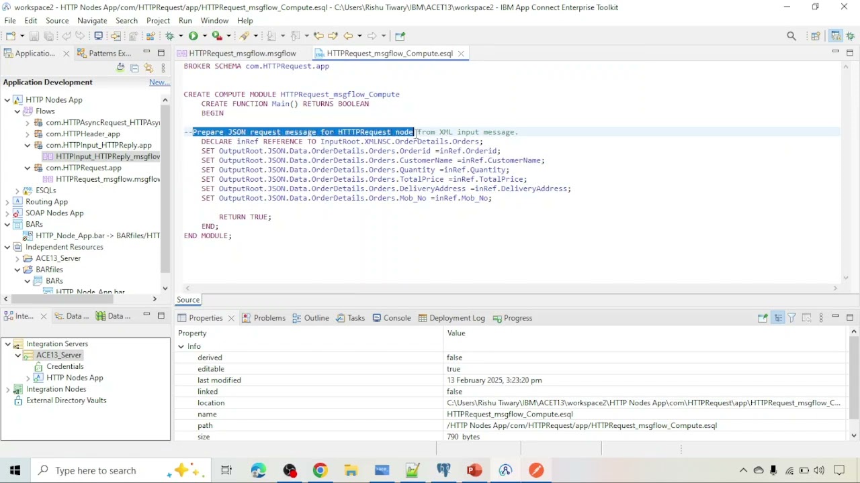Open File Explorer from the taskbar

point(351,470)
